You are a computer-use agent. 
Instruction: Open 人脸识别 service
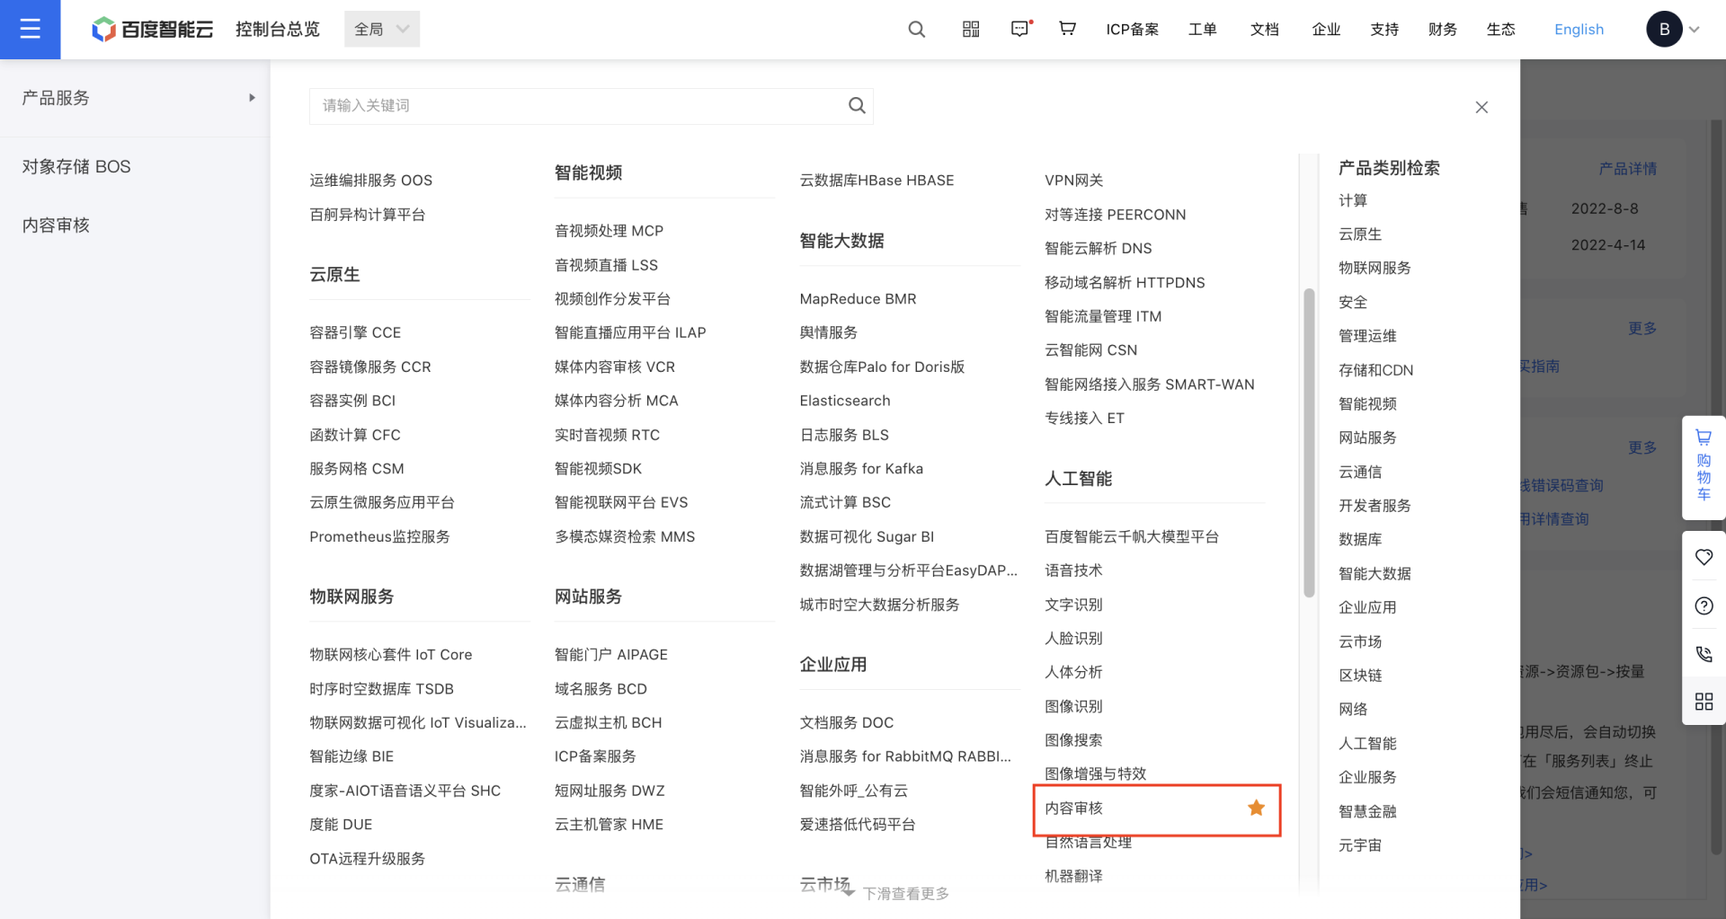[1073, 638]
